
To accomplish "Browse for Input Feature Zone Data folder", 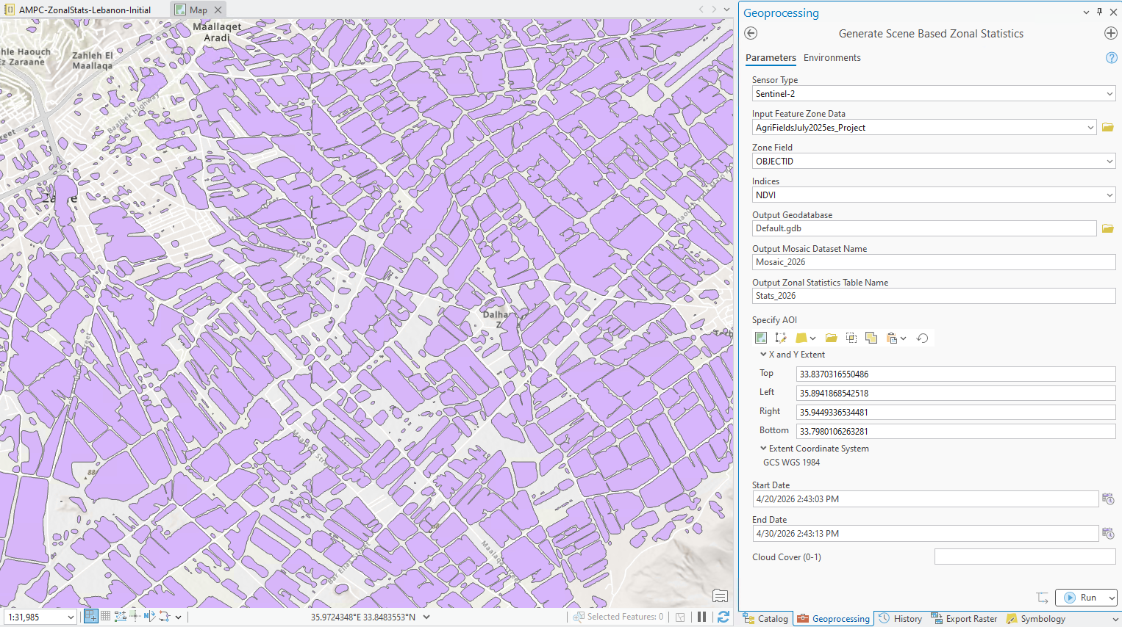I will point(1108,127).
